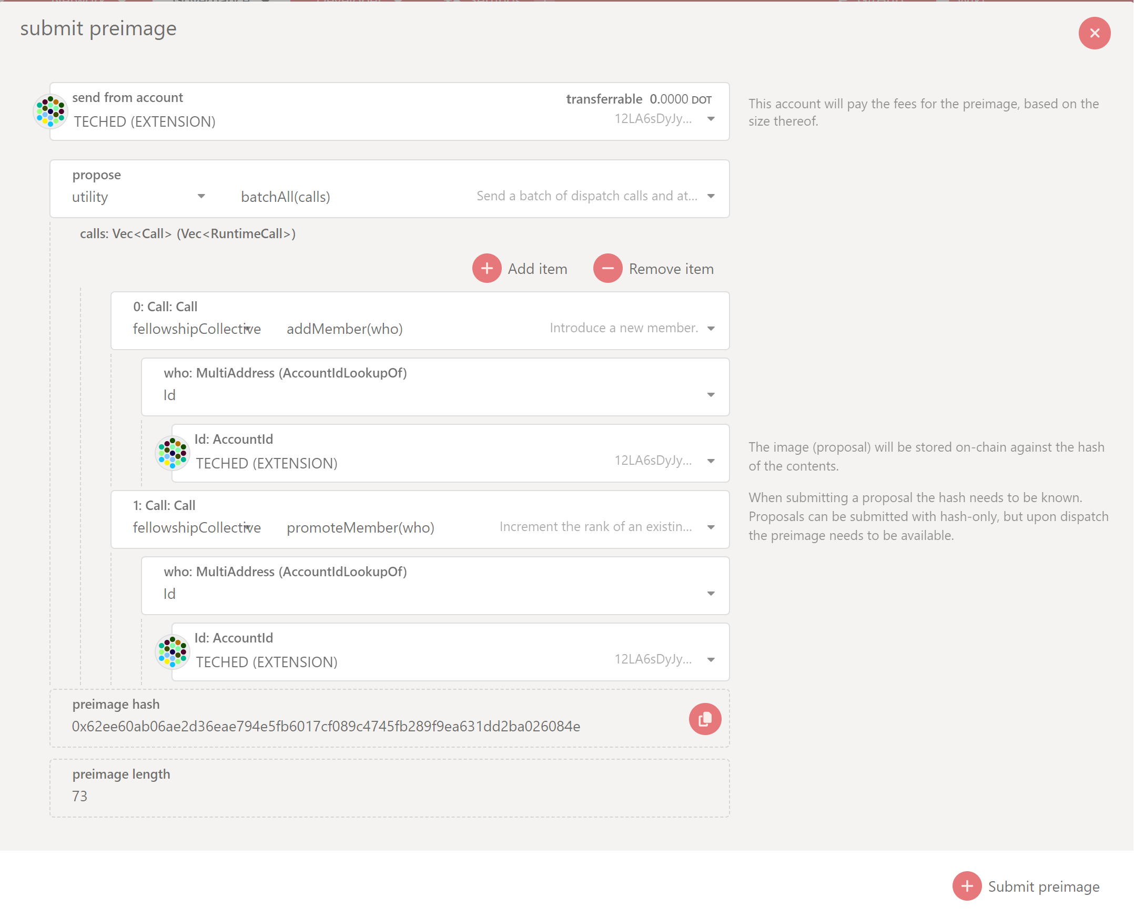Screen dimensions: 1134x918
Task: Click the Add item label
Action: click(537, 269)
